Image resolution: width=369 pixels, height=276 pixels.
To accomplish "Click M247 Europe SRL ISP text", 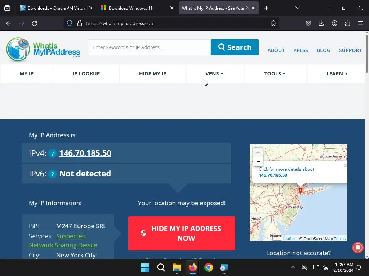I will point(81,226).
